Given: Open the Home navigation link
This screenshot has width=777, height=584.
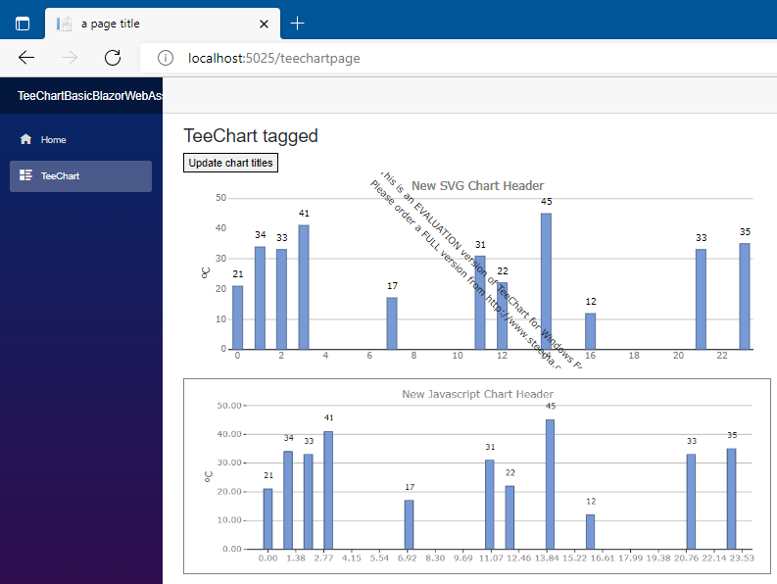Looking at the screenshot, I should click(x=80, y=140).
